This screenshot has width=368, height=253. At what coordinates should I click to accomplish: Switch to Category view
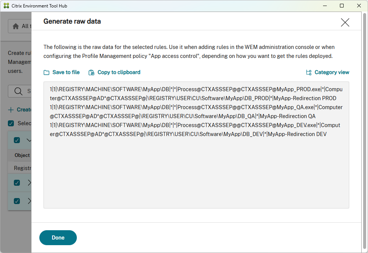pos(332,72)
